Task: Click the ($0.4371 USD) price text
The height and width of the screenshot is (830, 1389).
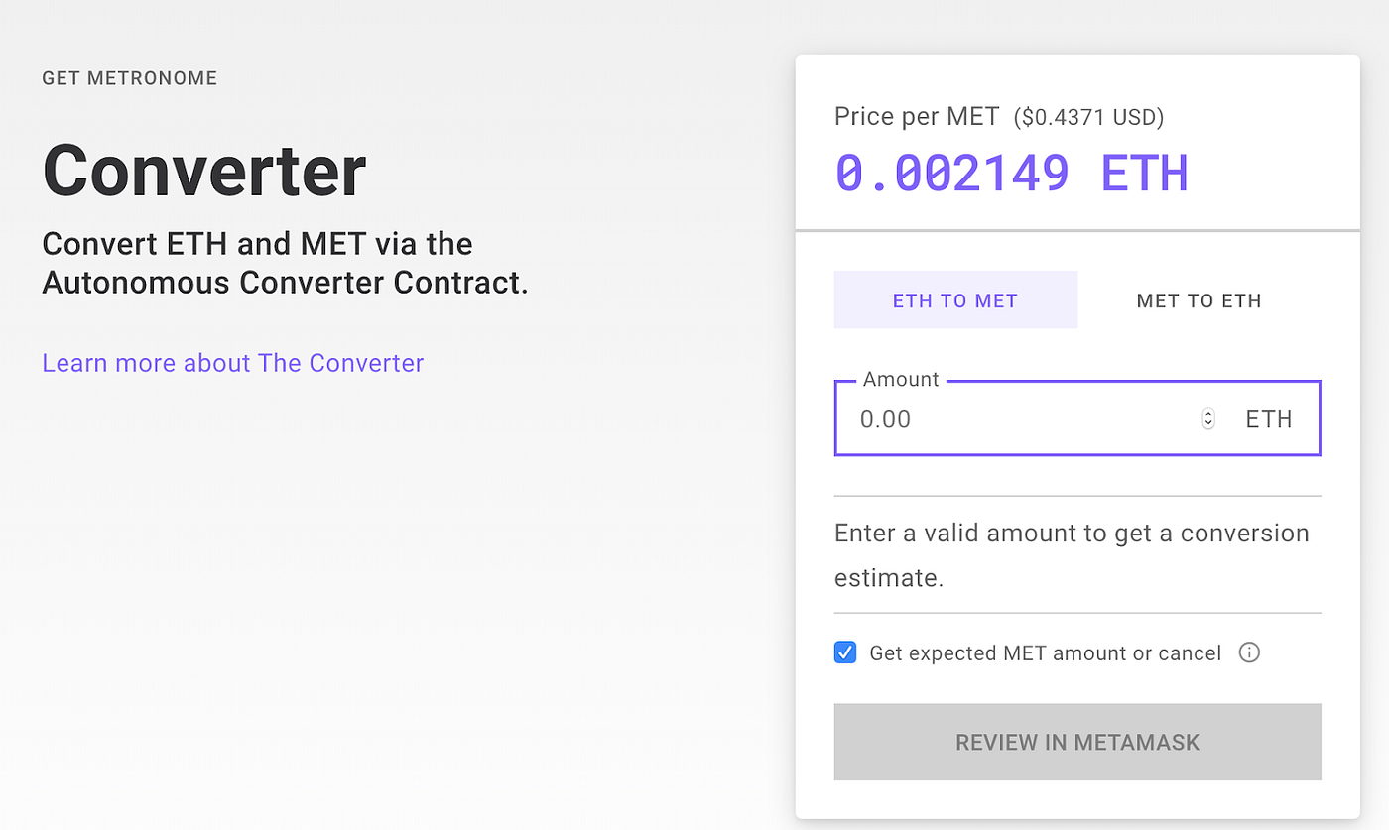Action: 1088,117
